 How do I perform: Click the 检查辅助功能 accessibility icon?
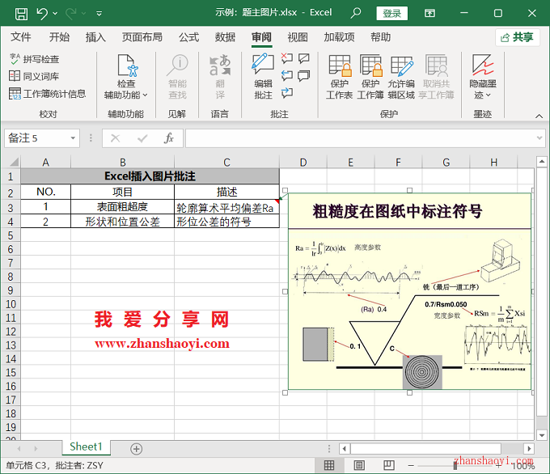click(x=127, y=66)
